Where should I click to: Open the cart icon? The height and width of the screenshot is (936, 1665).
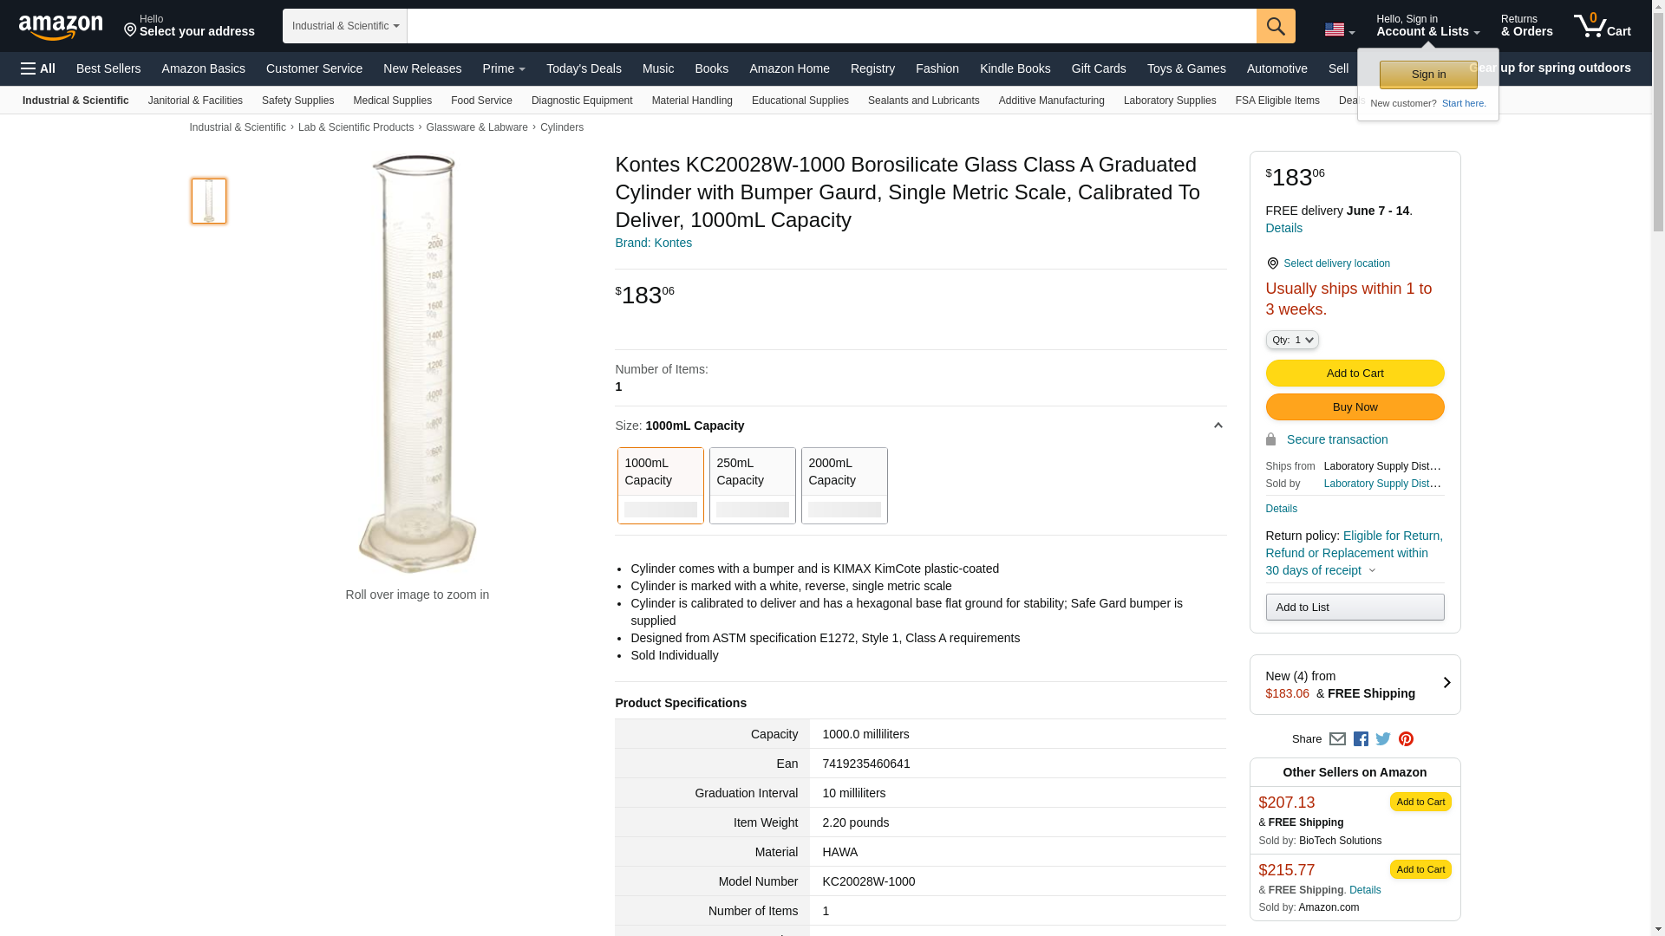coord(1602,25)
